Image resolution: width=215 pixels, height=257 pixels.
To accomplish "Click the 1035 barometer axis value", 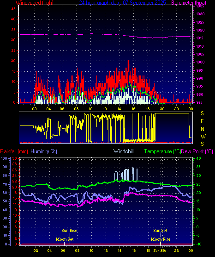I will (200, 6).
